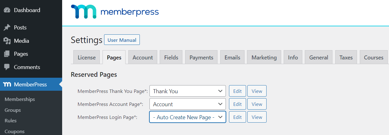Open the MemberPress sidebar menu item
389x135 pixels.
(31, 85)
